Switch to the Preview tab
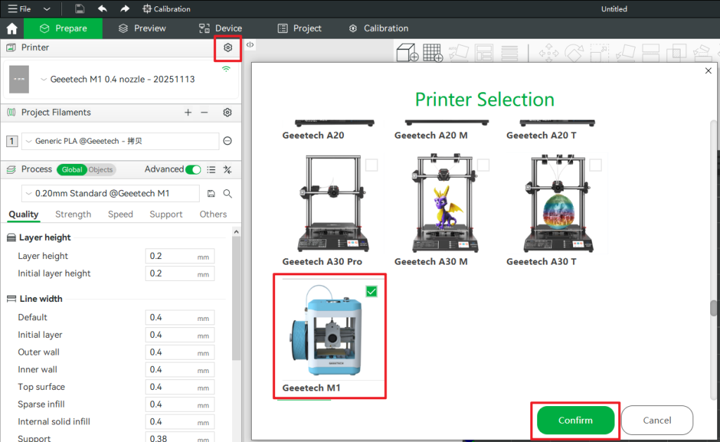The width and height of the screenshot is (720, 442). pyautogui.click(x=142, y=29)
